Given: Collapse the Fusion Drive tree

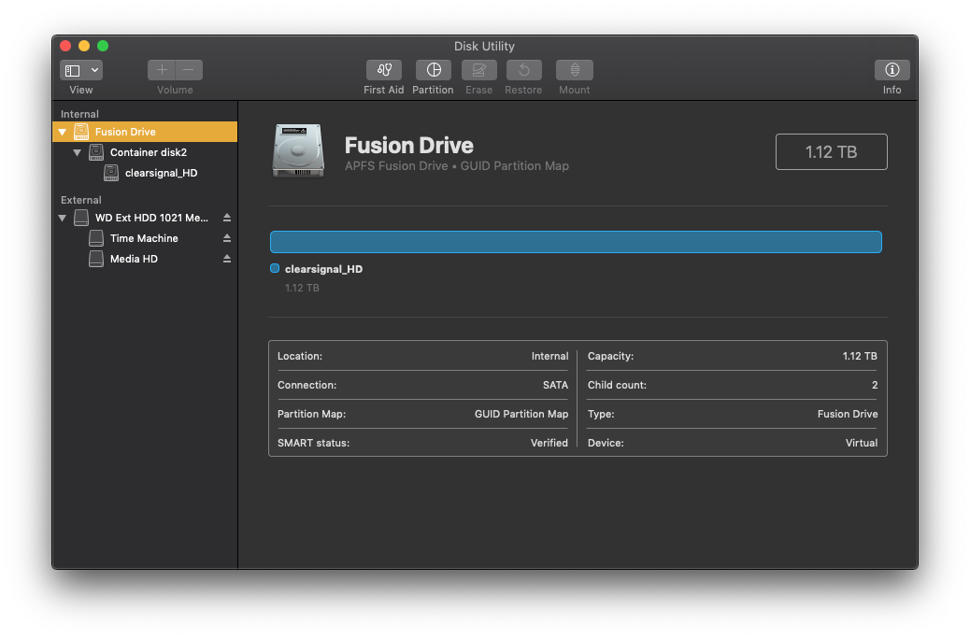Looking at the screenshot, I should click(x=63, y=133).
